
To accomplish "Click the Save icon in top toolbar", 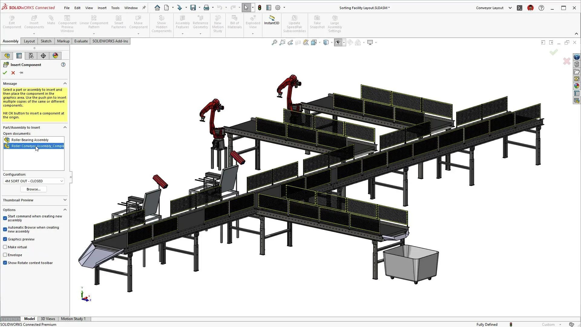I will click(x=193, y=8).
